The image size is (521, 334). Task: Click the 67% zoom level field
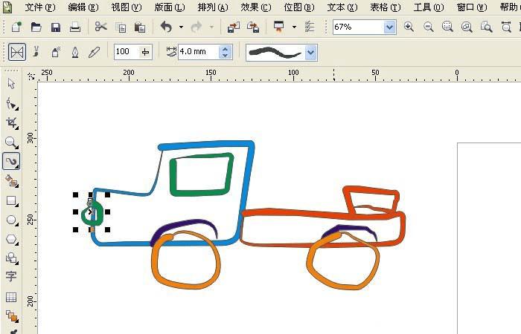pyautogui.click(x=359, y=27)
